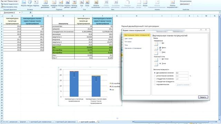Click the horizontal scrollbar at the bottom
Image resolution: width=221 pixels, height=124 pixels.
171,122
